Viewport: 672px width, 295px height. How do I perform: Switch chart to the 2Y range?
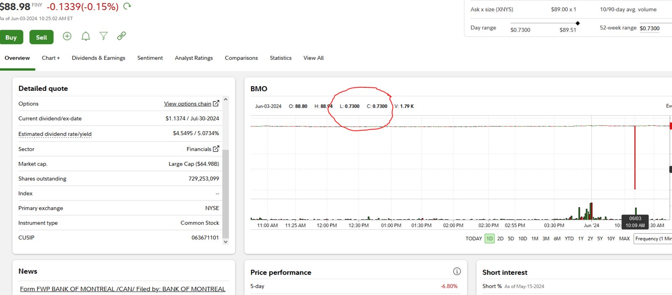tap(591, 239)
